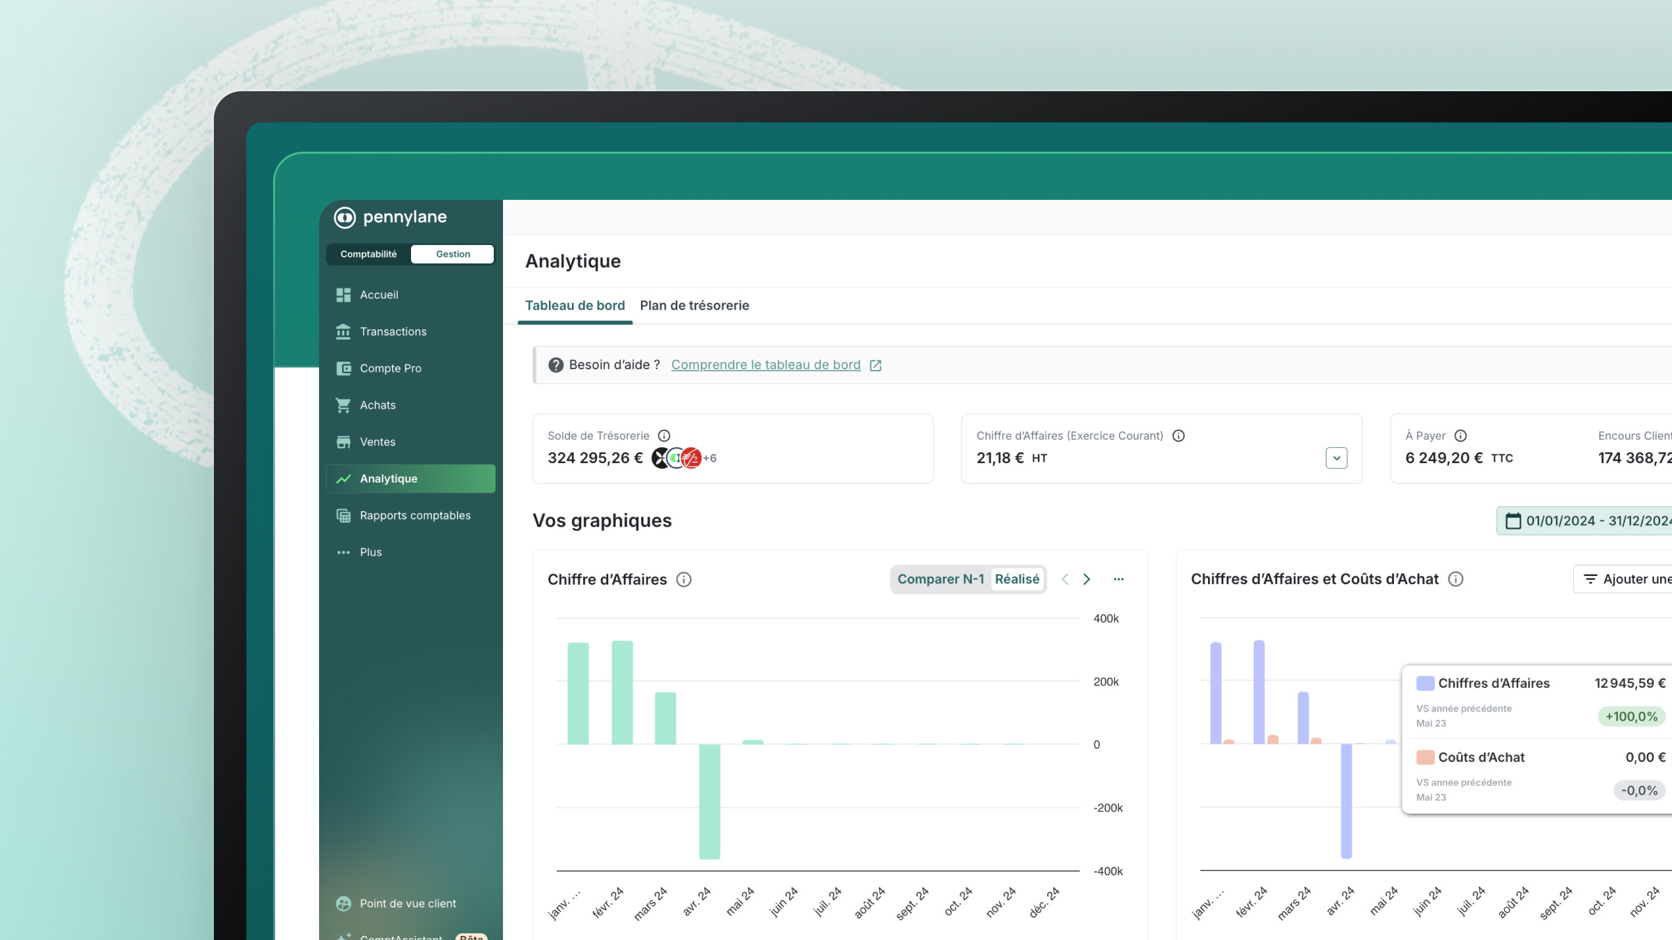Click the calendar icon in date range

click(1513, 521)
